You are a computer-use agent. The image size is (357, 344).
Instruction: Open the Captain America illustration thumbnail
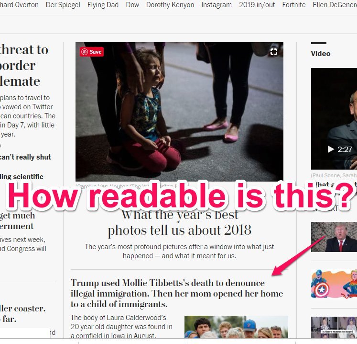tap(334, 284)
